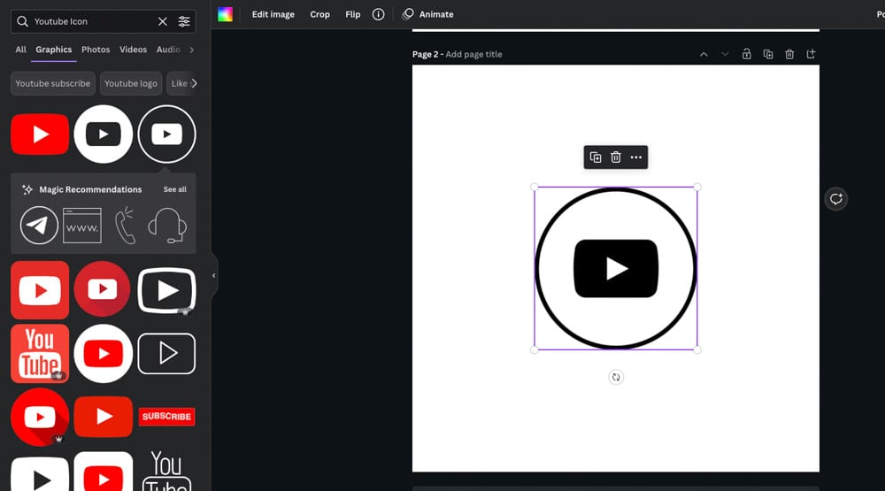This screenshot has width=885, height=491.
Task: Open the info circle icon
Action: 378,14
